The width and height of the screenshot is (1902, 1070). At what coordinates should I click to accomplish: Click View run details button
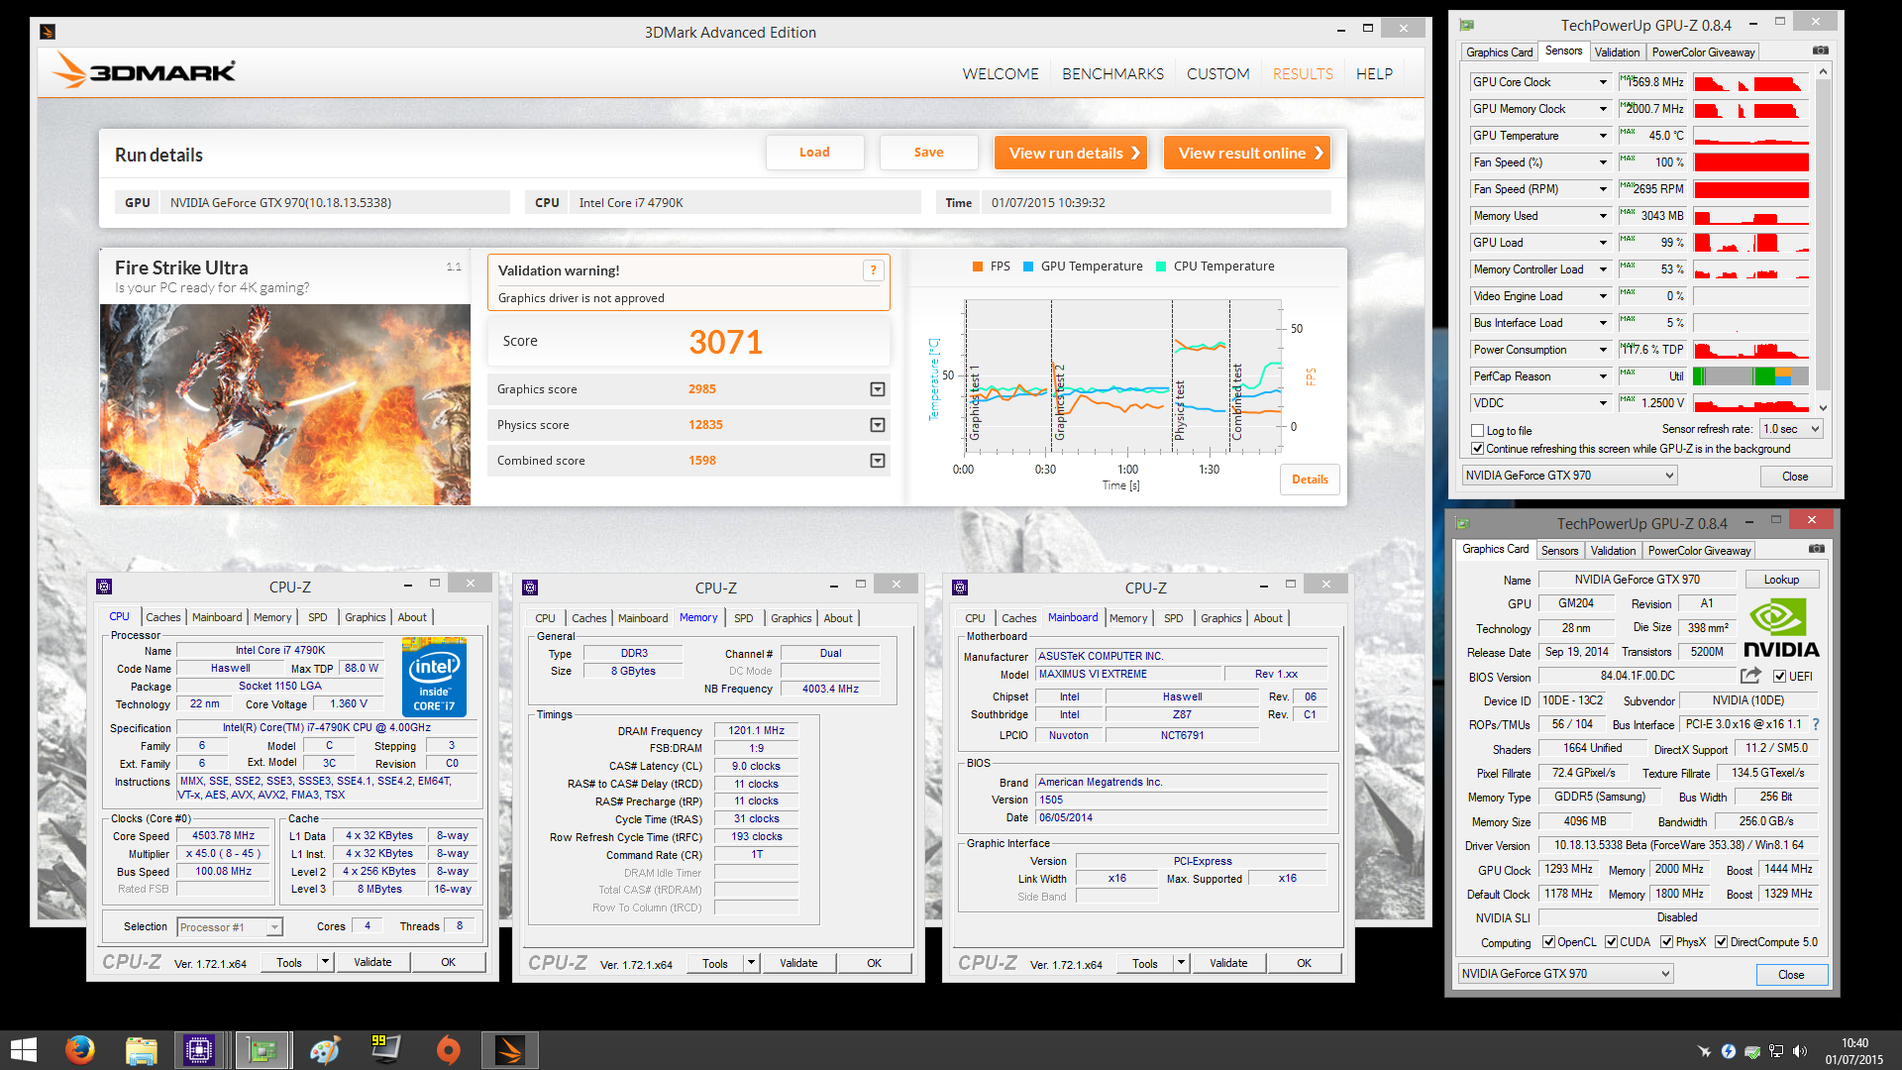(1071, 153)
